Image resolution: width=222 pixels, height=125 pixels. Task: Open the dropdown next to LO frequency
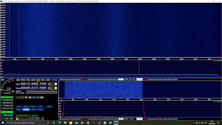56,84
